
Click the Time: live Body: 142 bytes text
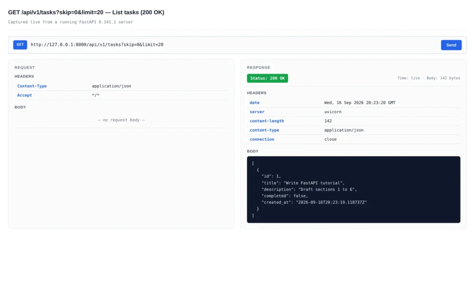point(429,78)
